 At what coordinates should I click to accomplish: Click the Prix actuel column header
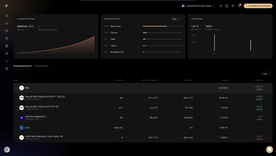coord(188,80)
